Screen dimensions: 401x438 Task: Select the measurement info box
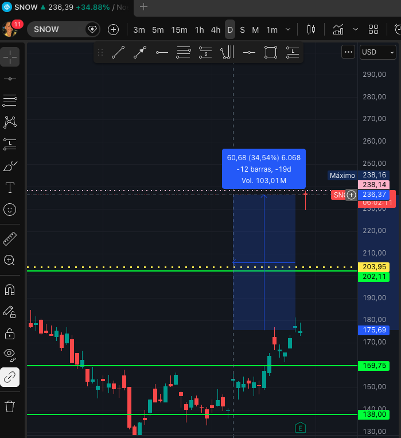point(264,169)
